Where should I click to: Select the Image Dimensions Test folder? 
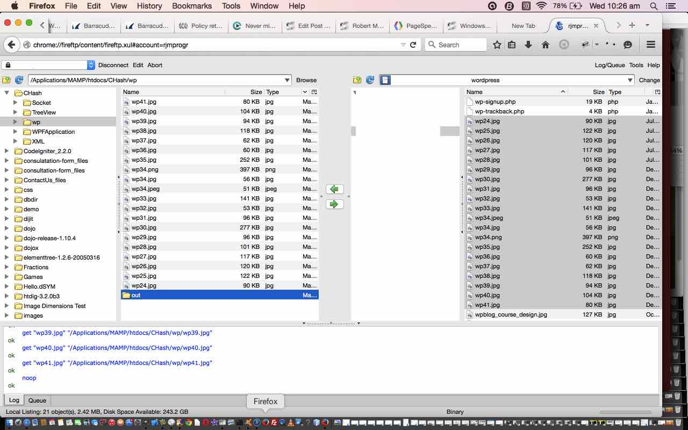(x=54, y=306)
